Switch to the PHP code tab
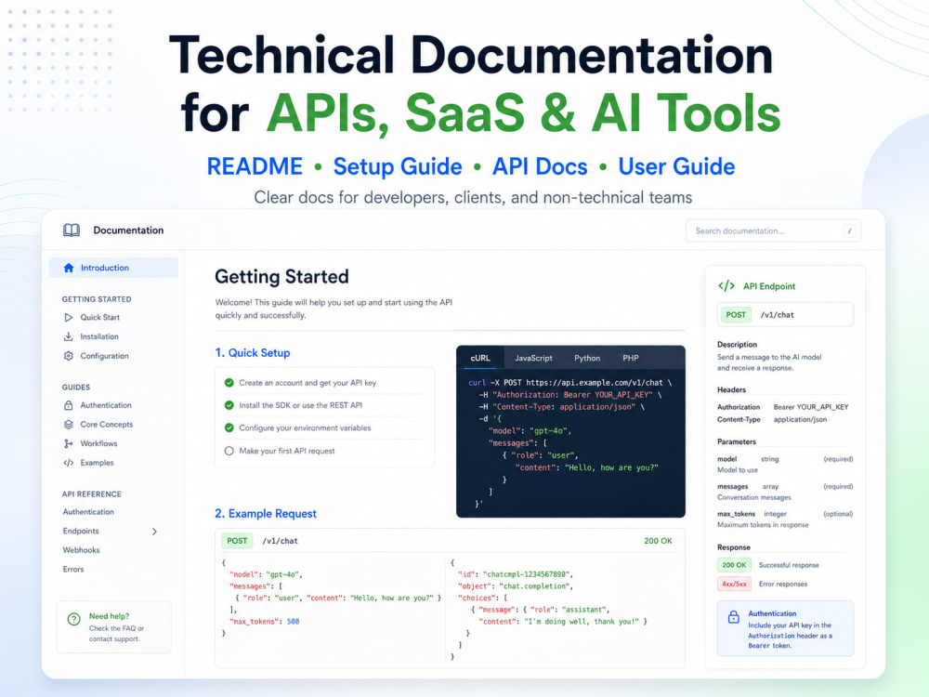 631,358
